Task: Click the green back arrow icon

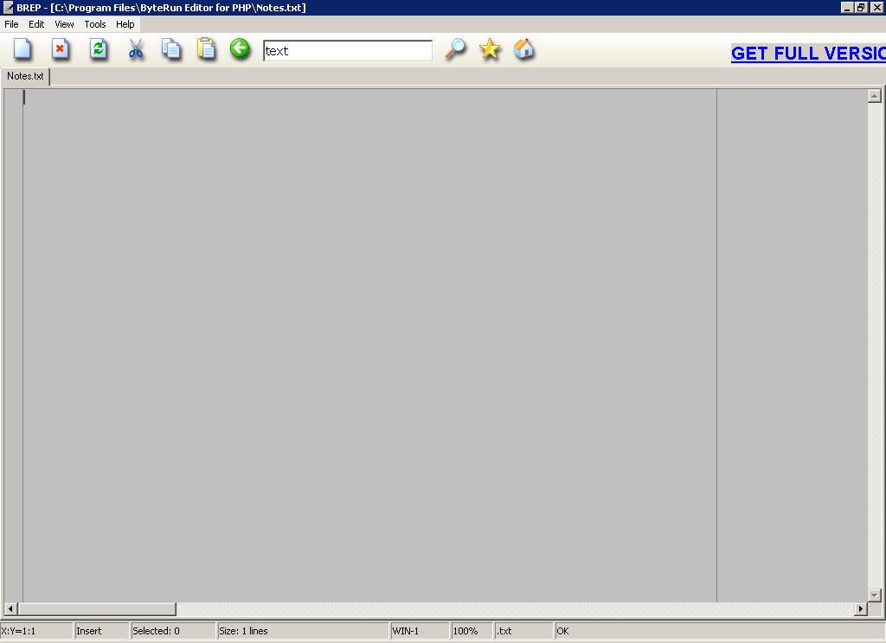Action: pyautogui.click(x=240, y=49)
